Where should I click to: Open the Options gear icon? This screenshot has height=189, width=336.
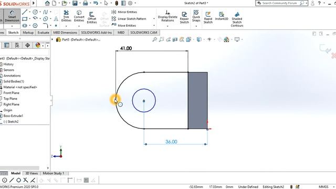[130, 3]
